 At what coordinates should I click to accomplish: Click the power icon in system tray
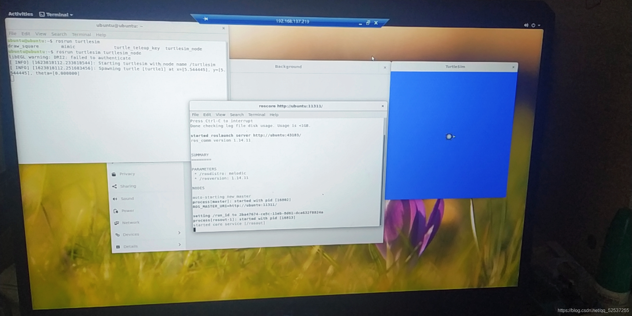533,25
